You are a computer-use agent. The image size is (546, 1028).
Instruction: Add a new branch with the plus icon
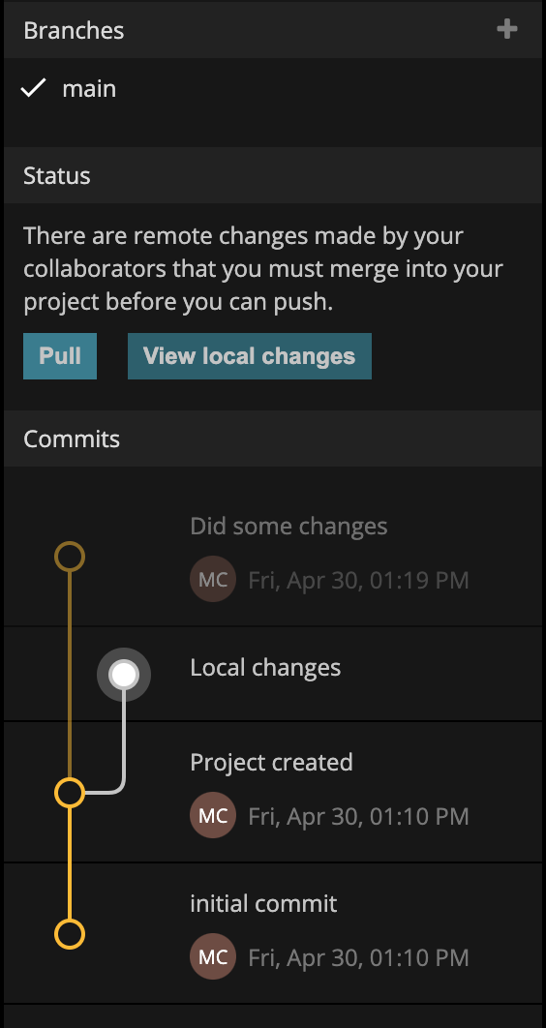coord(506,29)
